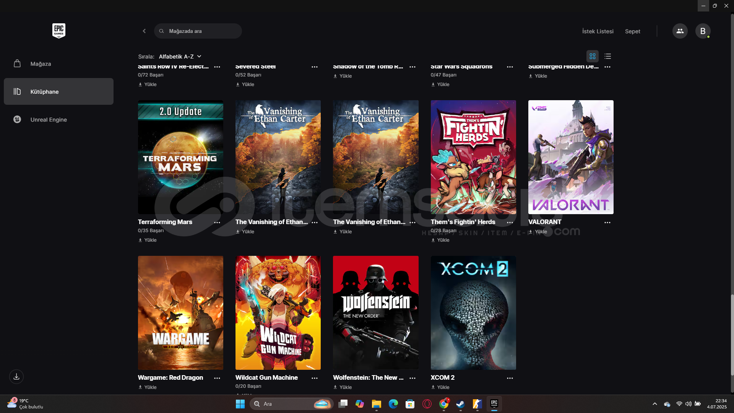Open the downloads icon in sidebar
734x413 pixels.
click(16, 377)
